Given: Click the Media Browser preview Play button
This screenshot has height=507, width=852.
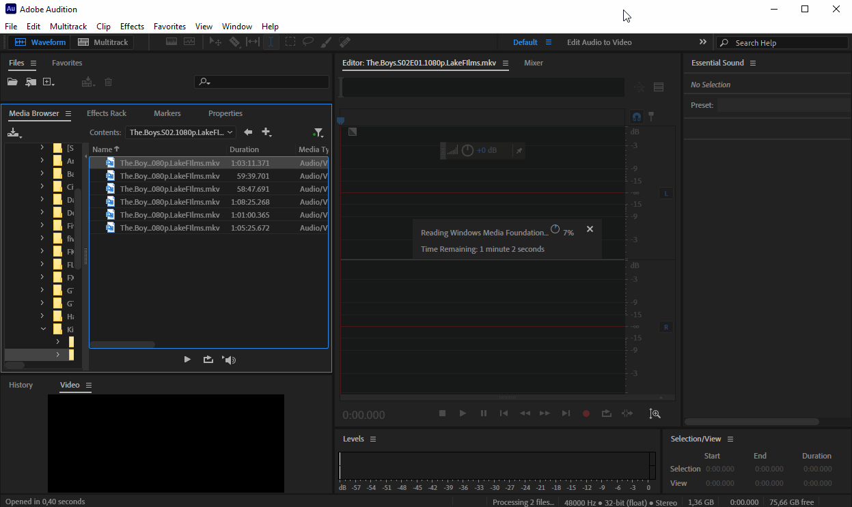Looking at the screenshot, I should tap(187, 360).
